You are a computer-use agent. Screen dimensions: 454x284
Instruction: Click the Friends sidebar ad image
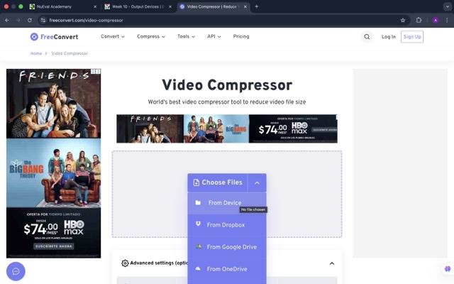[54, 104]
